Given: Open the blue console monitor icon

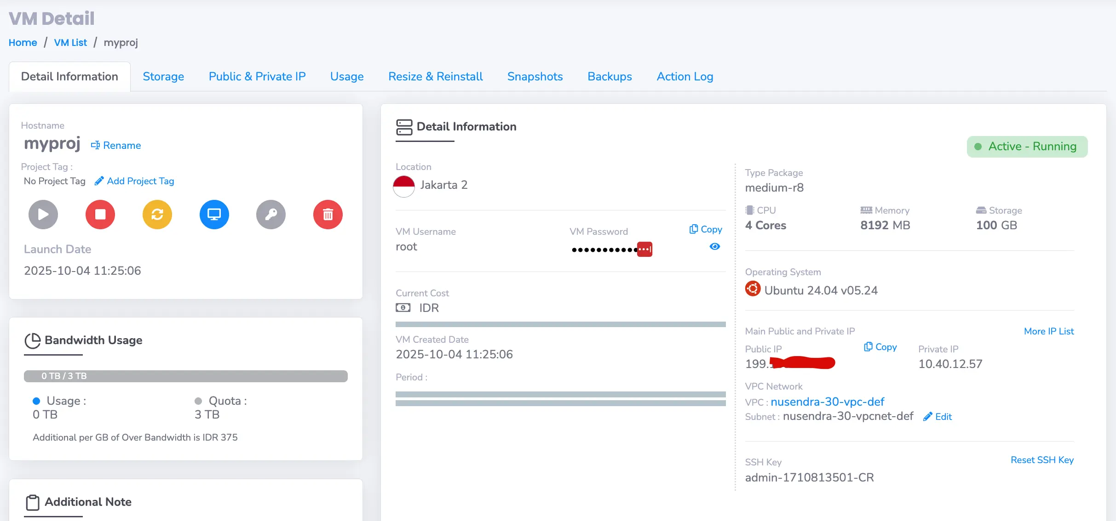Looking at the screenshot, I should click(214, 215).
